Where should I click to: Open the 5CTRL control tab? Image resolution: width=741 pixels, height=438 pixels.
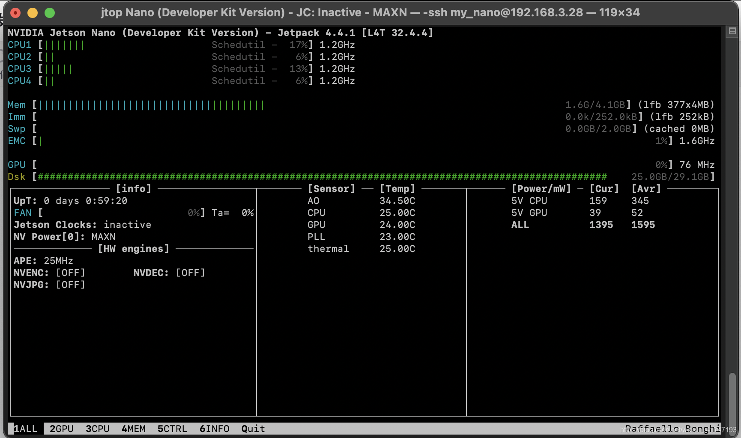(172, 428)
